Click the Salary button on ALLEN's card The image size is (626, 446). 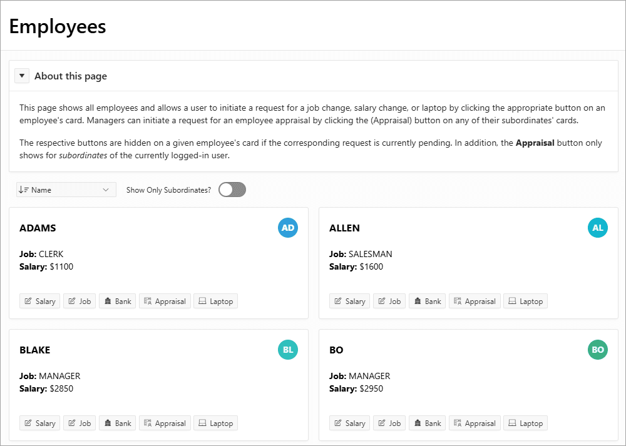349,302
